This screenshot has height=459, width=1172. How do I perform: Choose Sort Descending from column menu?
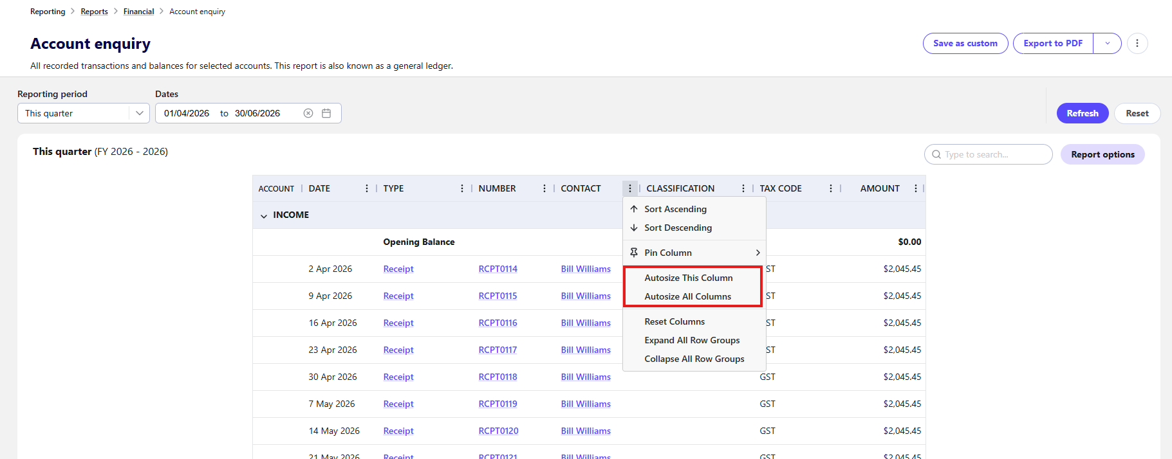[694, 228]
